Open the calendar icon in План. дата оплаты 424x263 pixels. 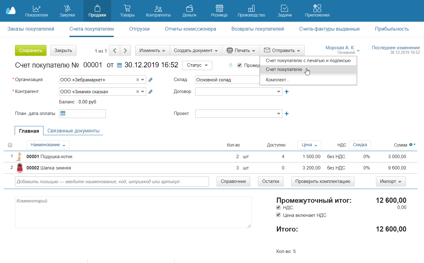(x=63, y=113)
